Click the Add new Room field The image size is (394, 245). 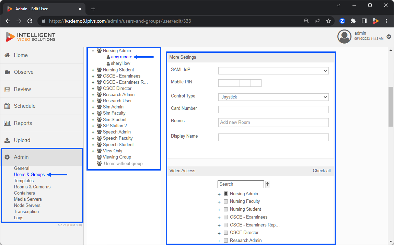[x=274, y=122]
